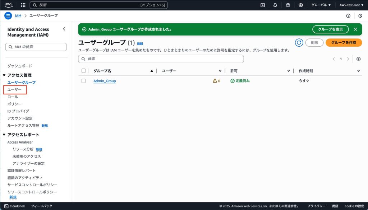Open 認証情報レポート in the sidebar

coord(22,171)
